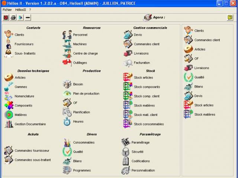238x178 pixels.
Task: Open the Composants puzzle icon
Action: (x=9, y=105)
